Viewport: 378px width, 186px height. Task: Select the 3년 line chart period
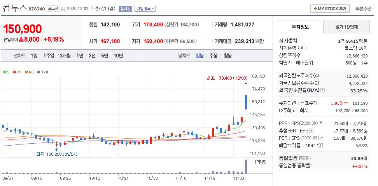click(92, 56)
